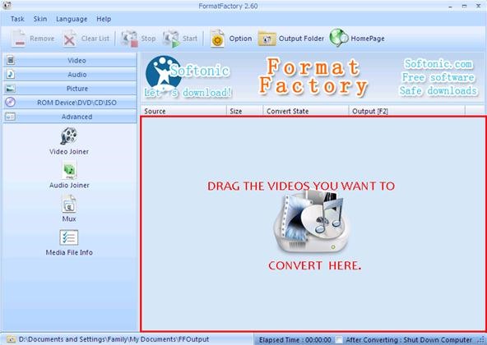Expand the ROM Device\DVD\CD\ISO section

(70, 103)
